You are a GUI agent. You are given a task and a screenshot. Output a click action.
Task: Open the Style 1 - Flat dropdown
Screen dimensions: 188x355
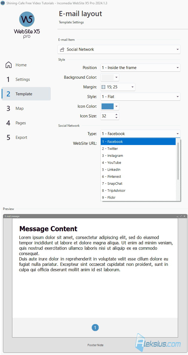pyautogui.click(x=140, y=97)
